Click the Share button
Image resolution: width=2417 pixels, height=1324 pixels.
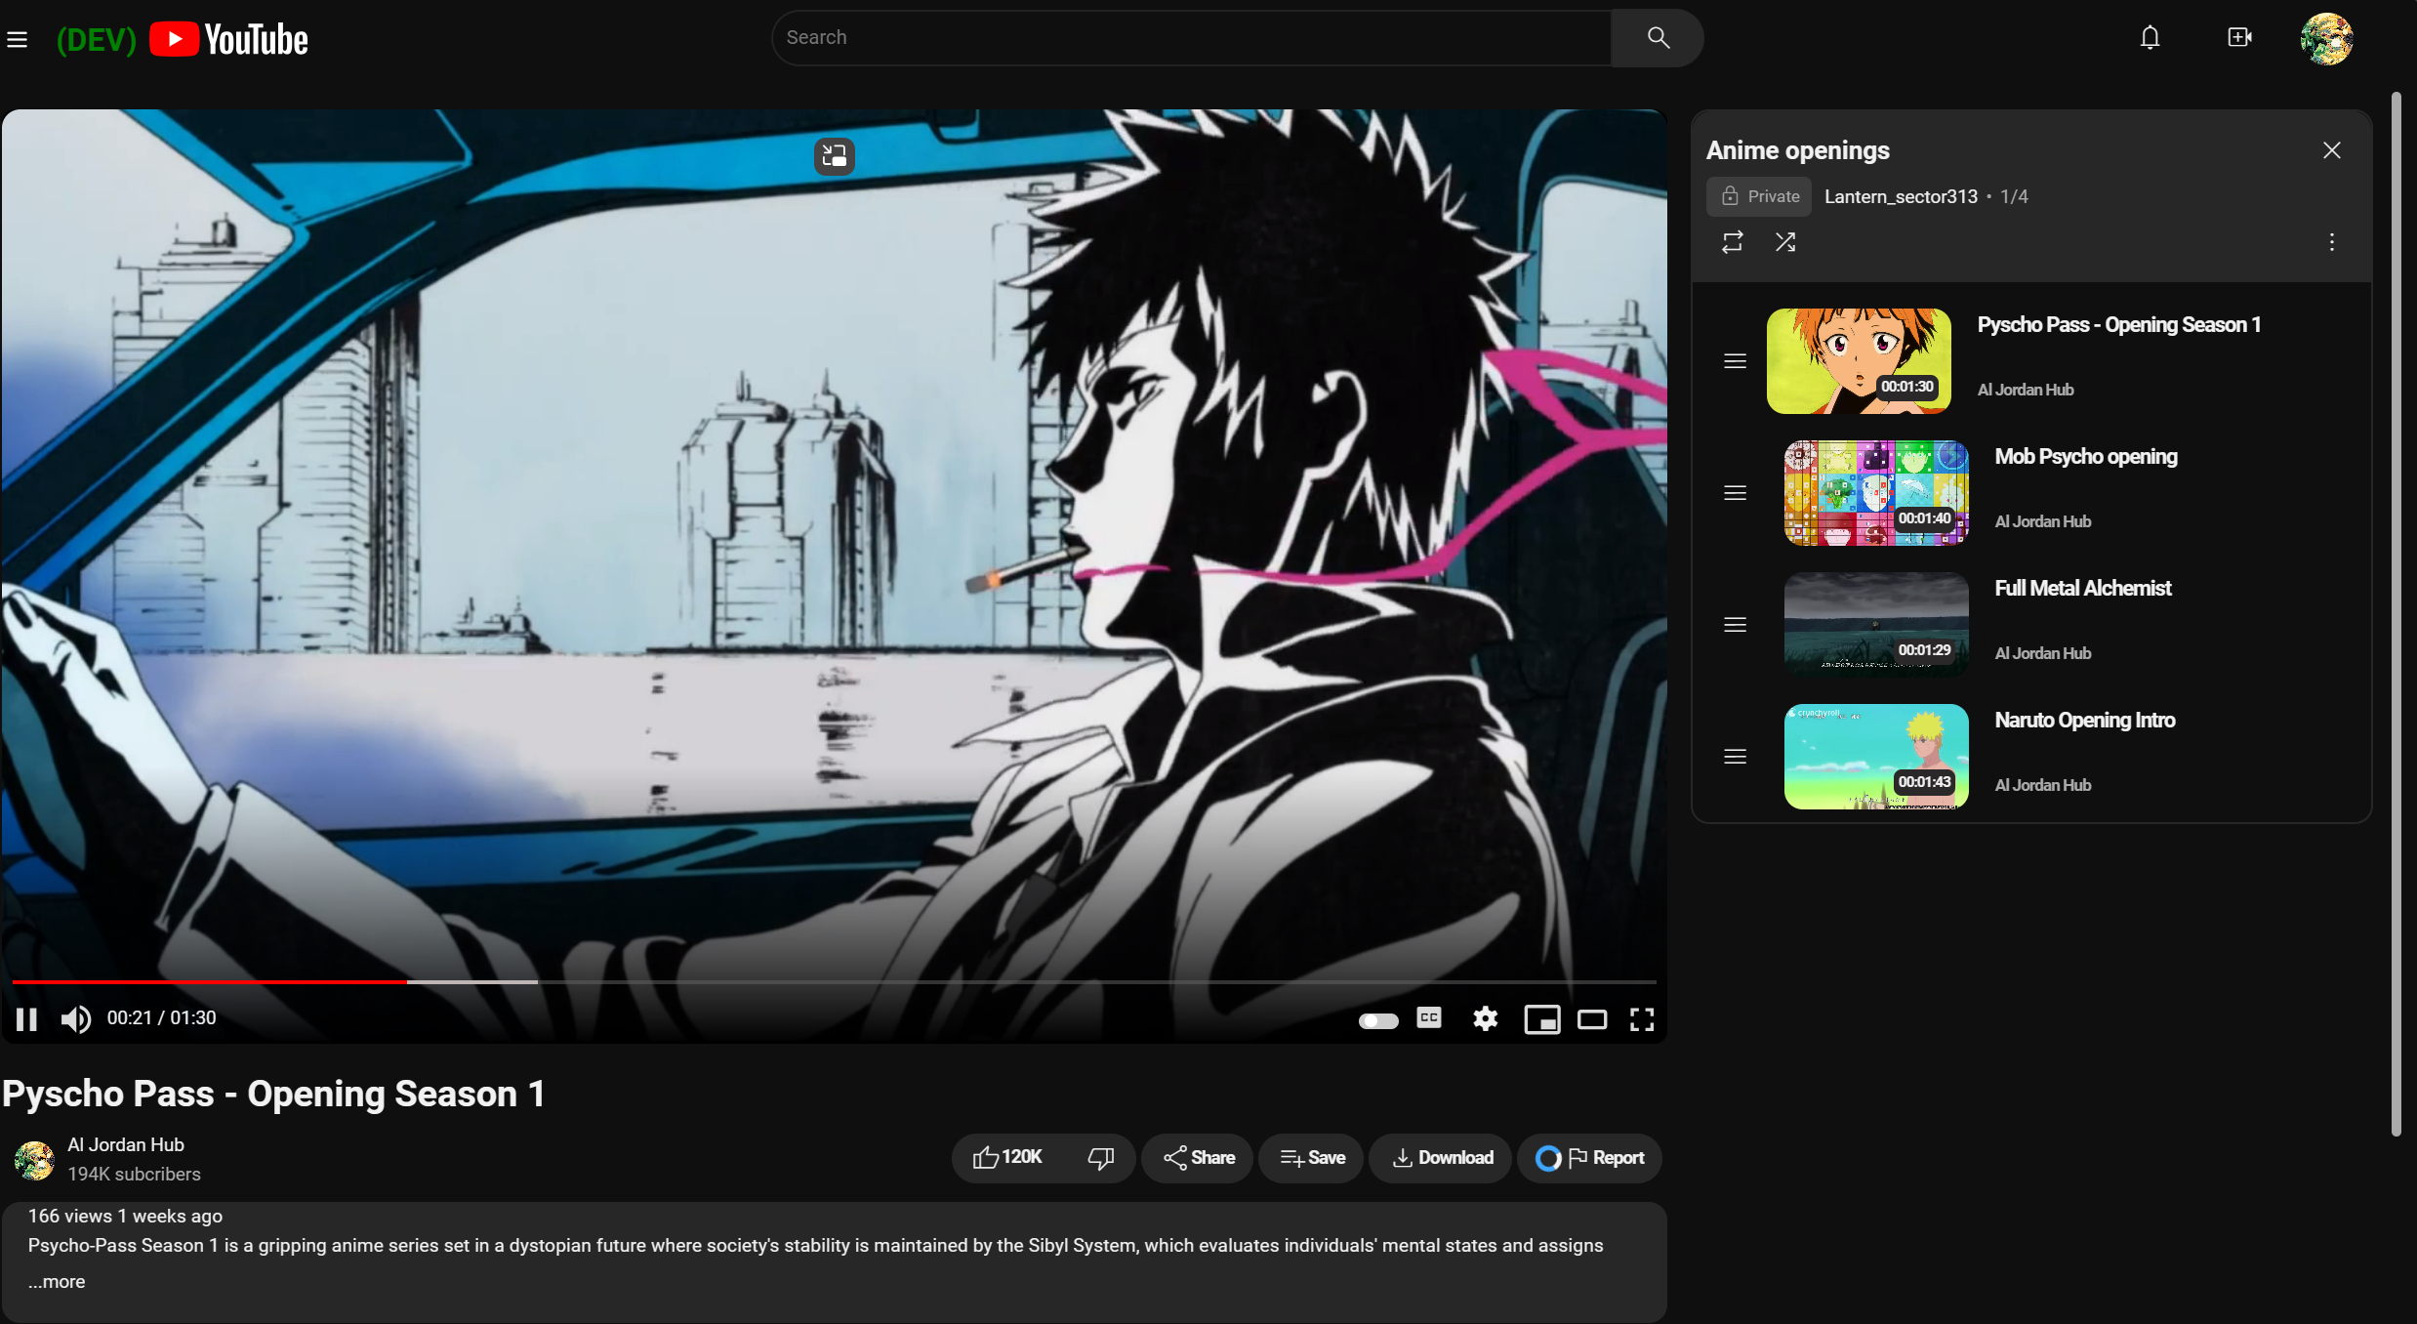pos(1199,1158)
